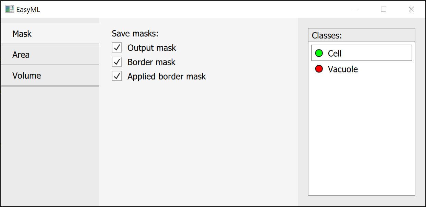This screenshot has width=426, height=207.
Task: Click the Classes panel header
Action: (362, 35)
